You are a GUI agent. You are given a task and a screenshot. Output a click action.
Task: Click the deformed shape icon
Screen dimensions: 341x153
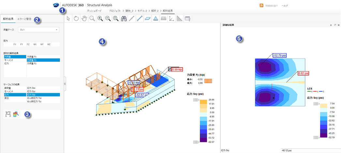(x=8, y=114)
